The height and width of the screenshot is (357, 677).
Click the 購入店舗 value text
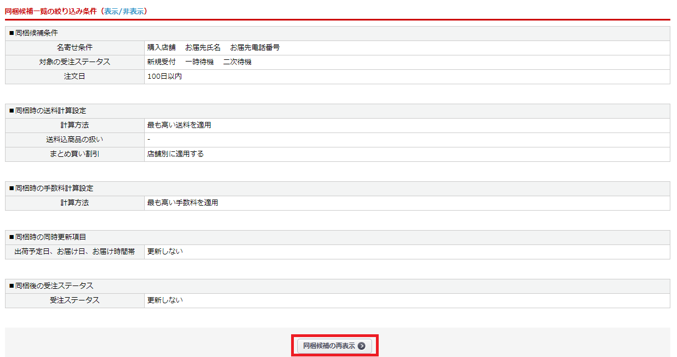click(x=161, y=48)
